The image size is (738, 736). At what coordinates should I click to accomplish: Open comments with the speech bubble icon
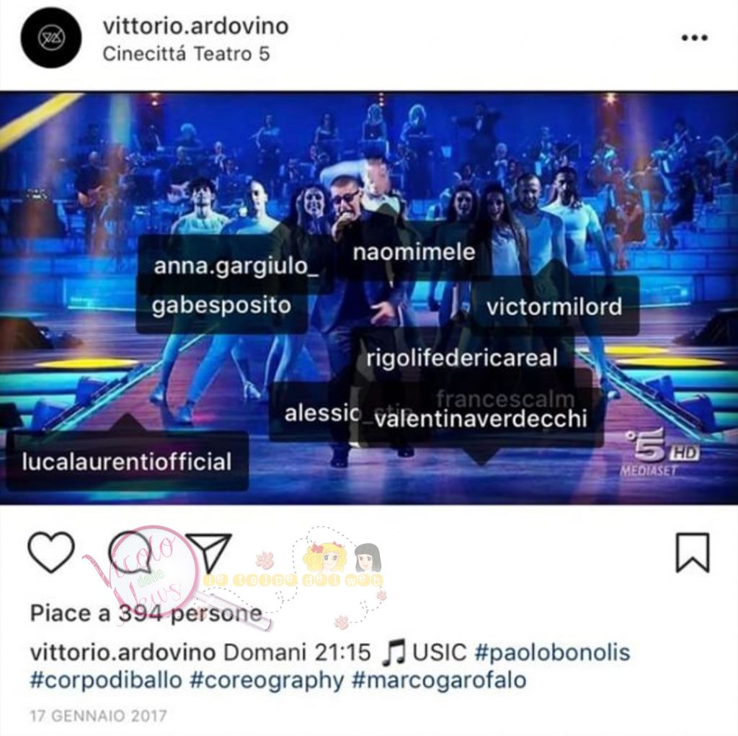(130, 552)
